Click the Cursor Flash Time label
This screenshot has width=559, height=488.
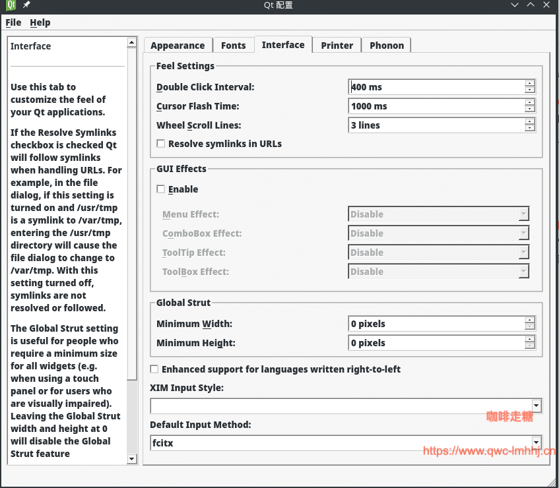point(198,107)
